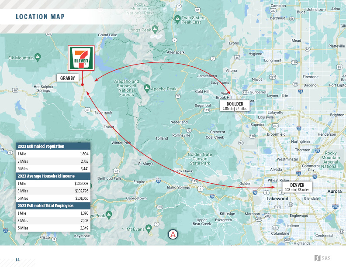This screenshot has width=346, height=267.
Task: Click the LOCATION MAP heading
Action: coord(40,17)
